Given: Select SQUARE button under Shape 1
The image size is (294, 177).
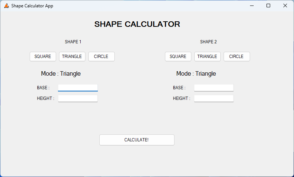Looking at the screenshot, I should coord(43,57).
